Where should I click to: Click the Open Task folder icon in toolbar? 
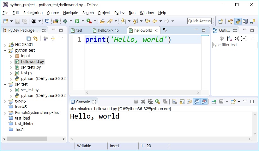[102, 21]
